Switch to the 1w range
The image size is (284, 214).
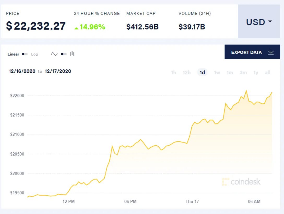[x=217, y=73]
